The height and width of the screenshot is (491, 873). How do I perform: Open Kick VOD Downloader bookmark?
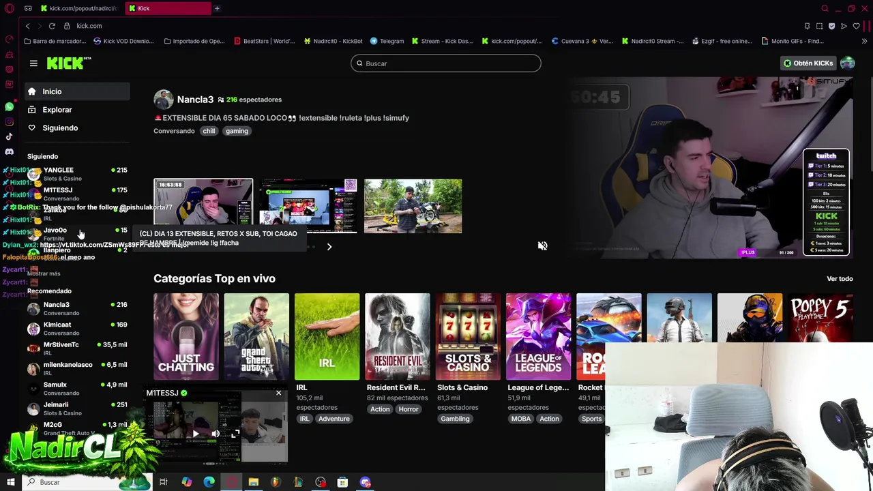click(123, 41)
